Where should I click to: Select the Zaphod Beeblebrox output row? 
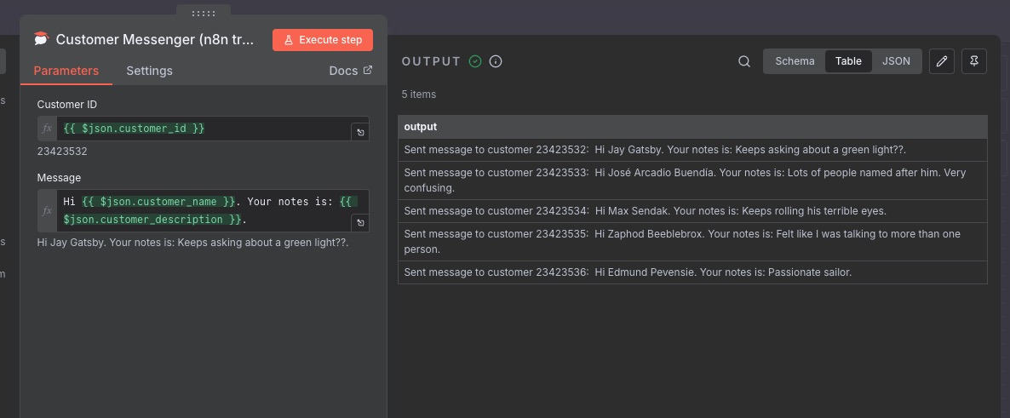(x=692, y=242)
